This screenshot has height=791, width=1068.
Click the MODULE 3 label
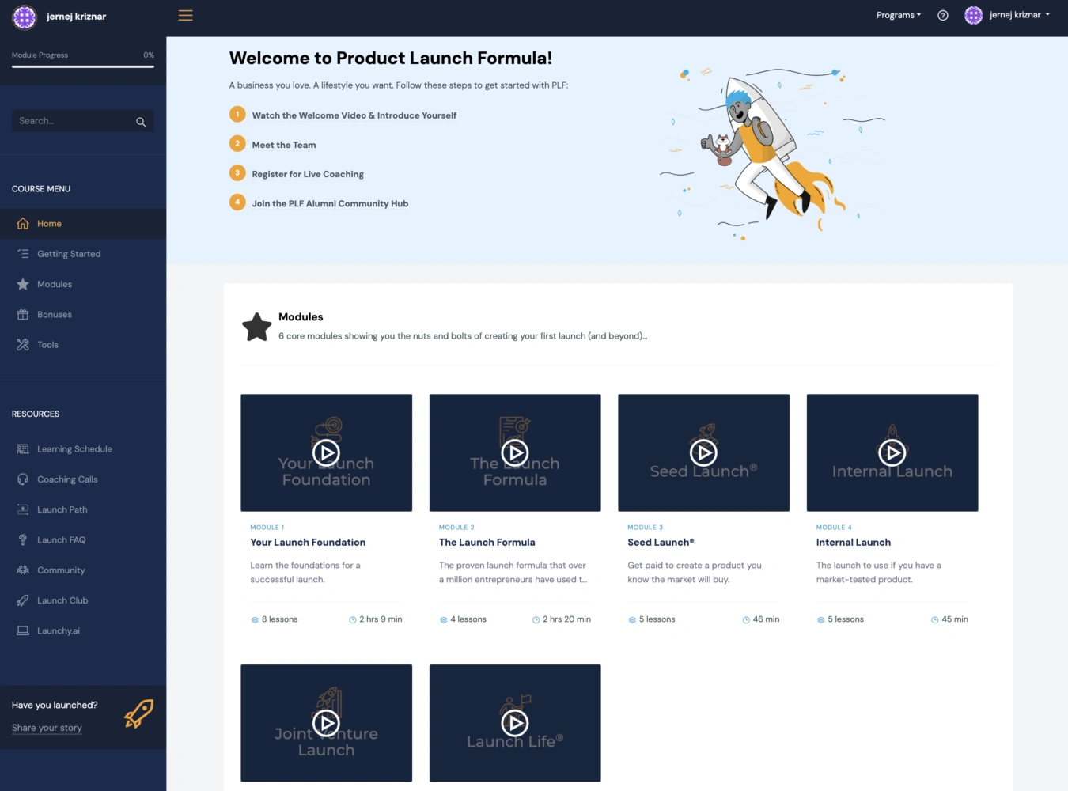[x=645, y=528]
